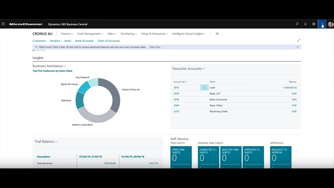Screen dimensions: 334x188
Task: Click the CRONUS AU company name
Action: pos(43,34)
